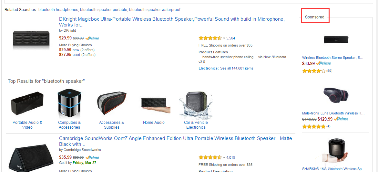The image size is (378, 172).
Task: Open sponsored Wireless Bluetooth Stereo Speaker image
Action: click(x=336, y=39)
